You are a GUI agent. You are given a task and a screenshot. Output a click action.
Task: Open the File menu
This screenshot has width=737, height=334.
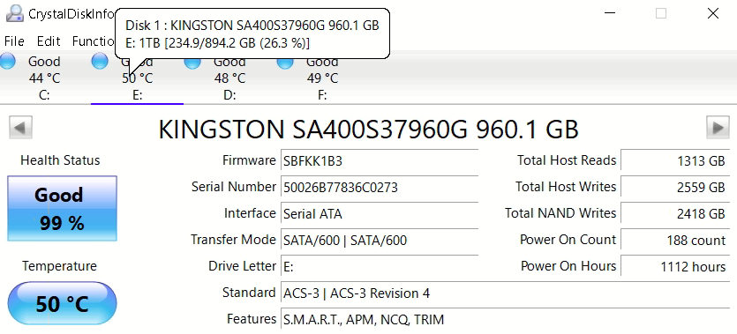(x=14, y=41)
